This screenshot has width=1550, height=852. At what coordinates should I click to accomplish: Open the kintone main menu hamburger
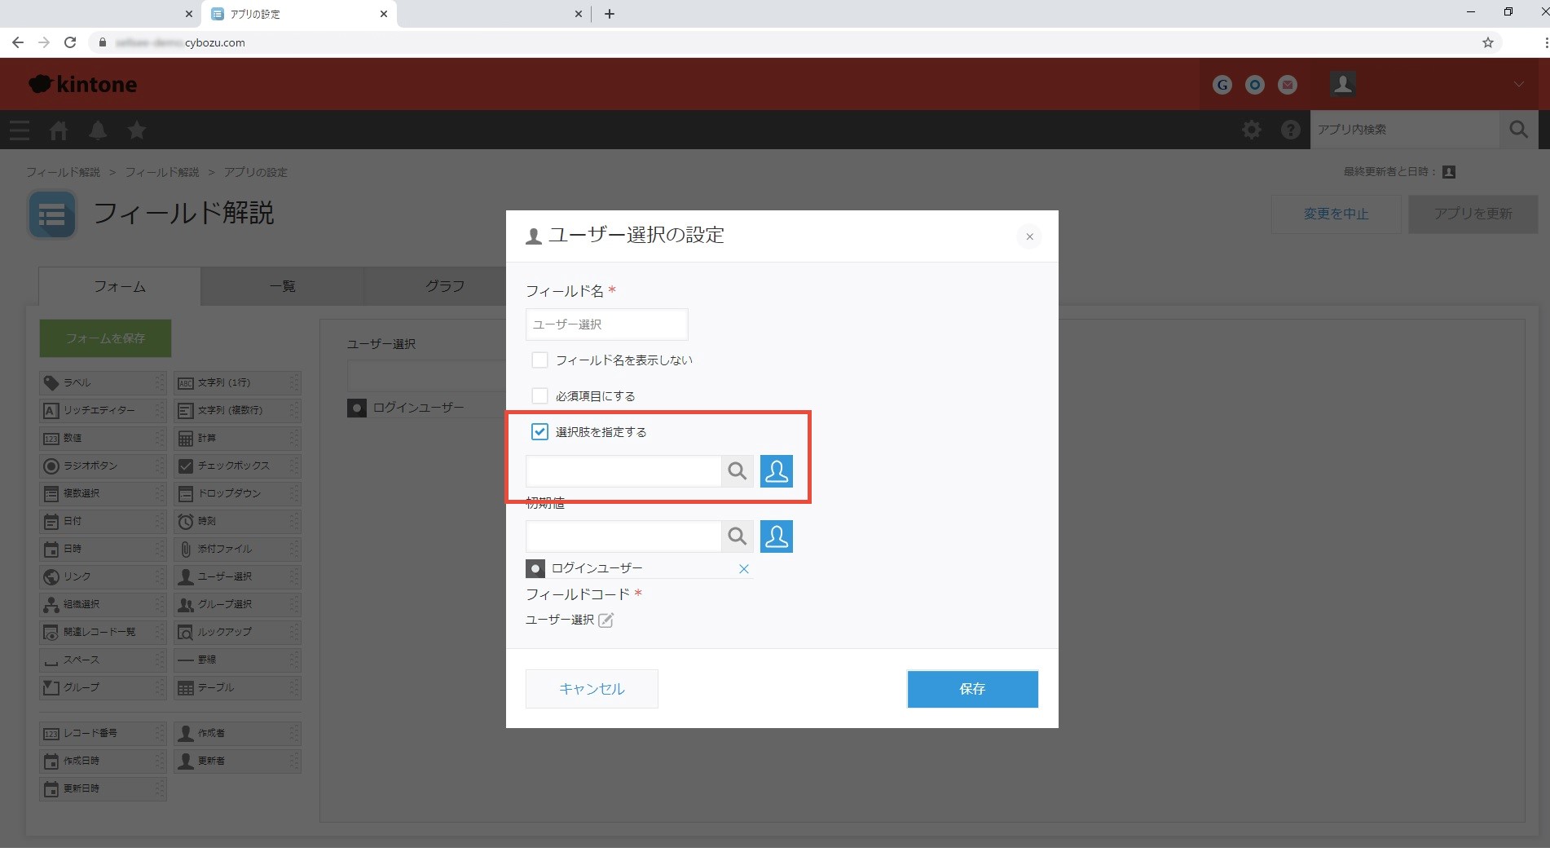20,130
